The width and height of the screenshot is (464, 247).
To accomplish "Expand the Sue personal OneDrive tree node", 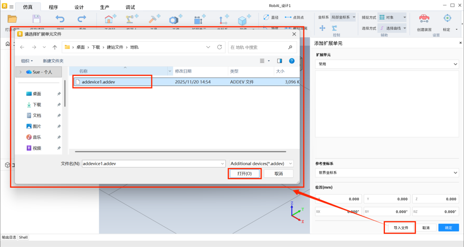I will (21, 72).
